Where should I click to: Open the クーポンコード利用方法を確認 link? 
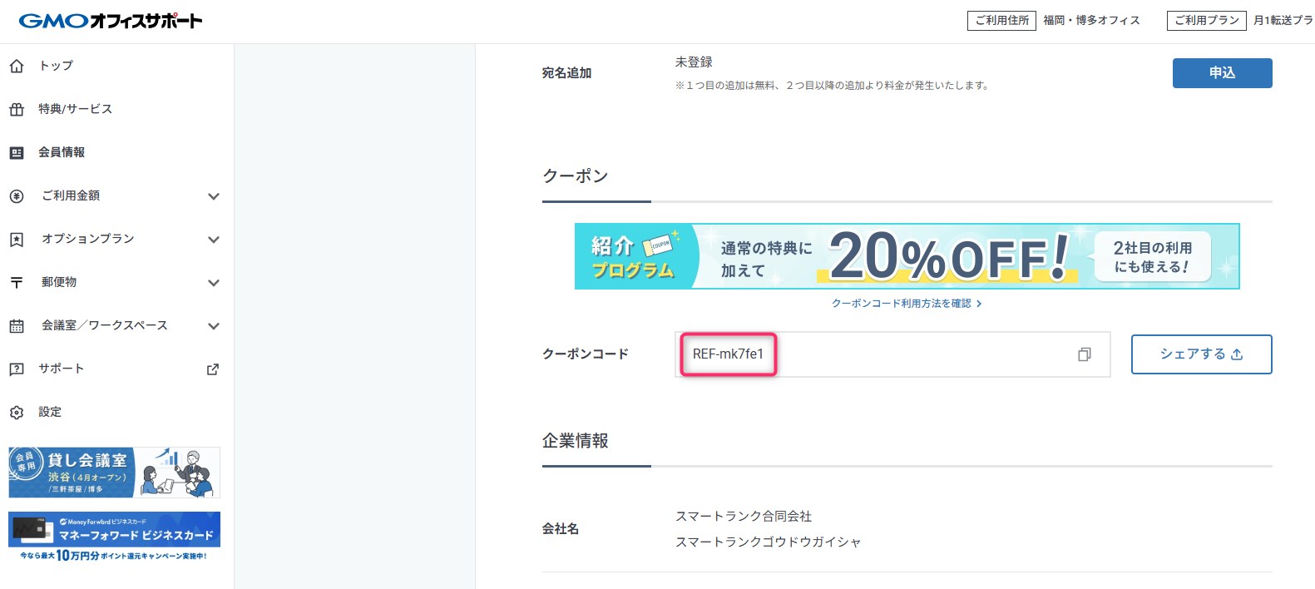tap(907, 303)
